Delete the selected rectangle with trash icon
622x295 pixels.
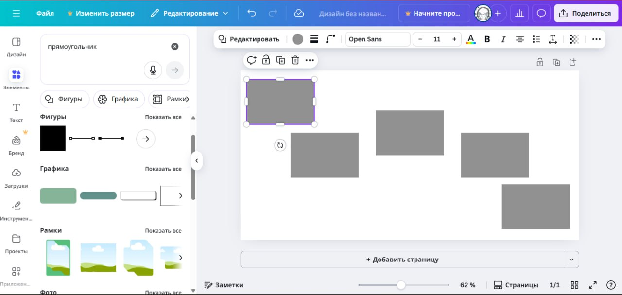(295, 60)
